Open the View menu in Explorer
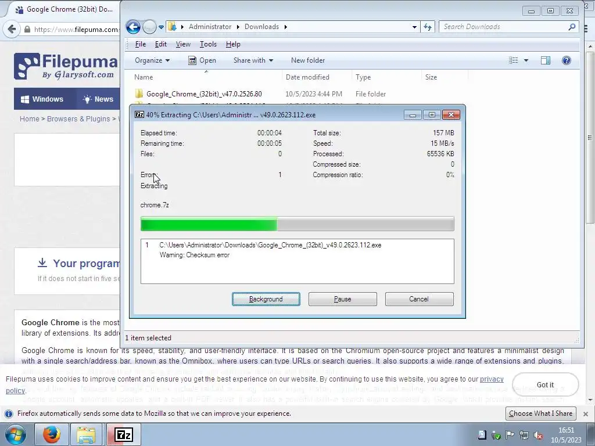 tap(183, 44)
